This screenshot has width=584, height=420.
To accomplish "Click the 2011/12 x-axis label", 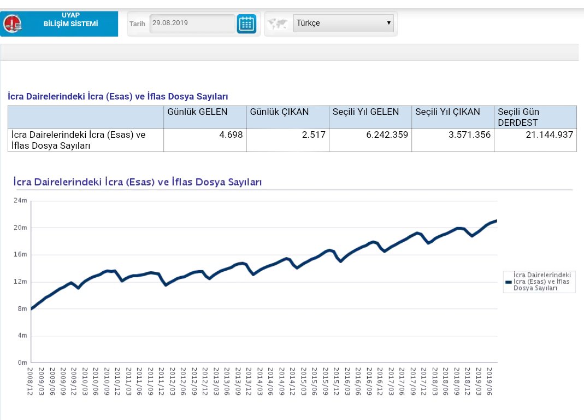I will (161, 381).
